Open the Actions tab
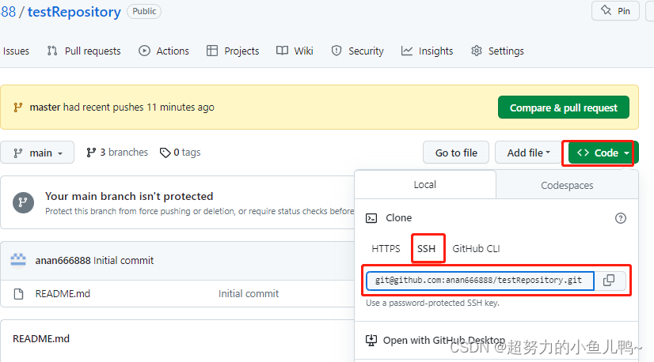 pyautogui.click(x=164, y=51)
